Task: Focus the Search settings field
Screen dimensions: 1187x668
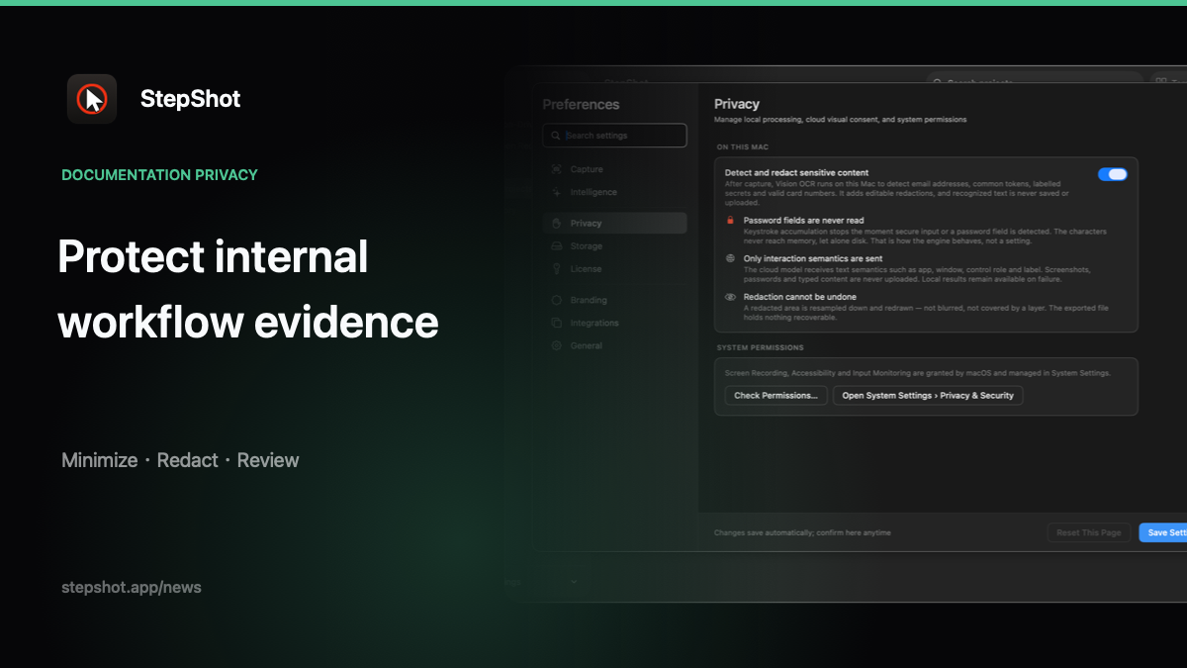Action: [614, 136]
